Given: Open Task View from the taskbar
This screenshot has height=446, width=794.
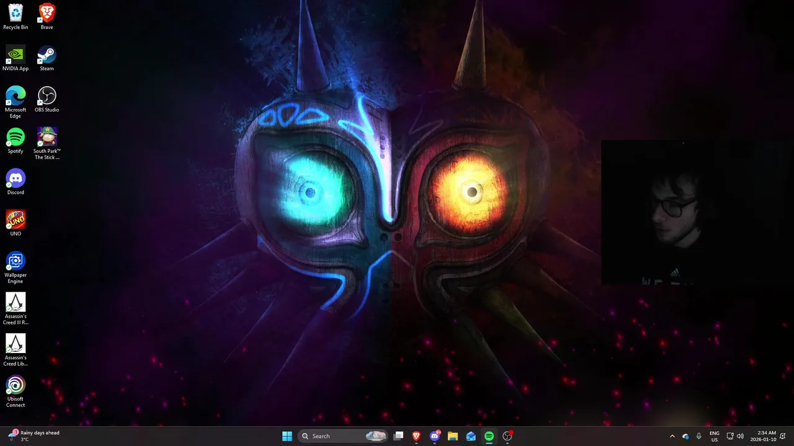Looking at the screenshot, I should 399,436.
